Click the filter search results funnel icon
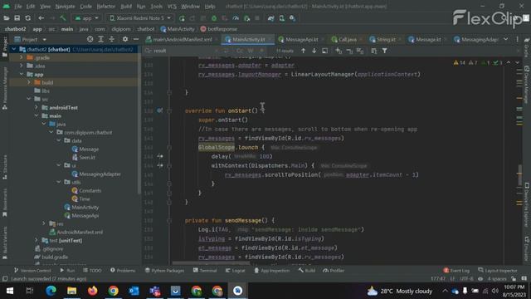This screenshot has width=531, height=299. point(385,51)
